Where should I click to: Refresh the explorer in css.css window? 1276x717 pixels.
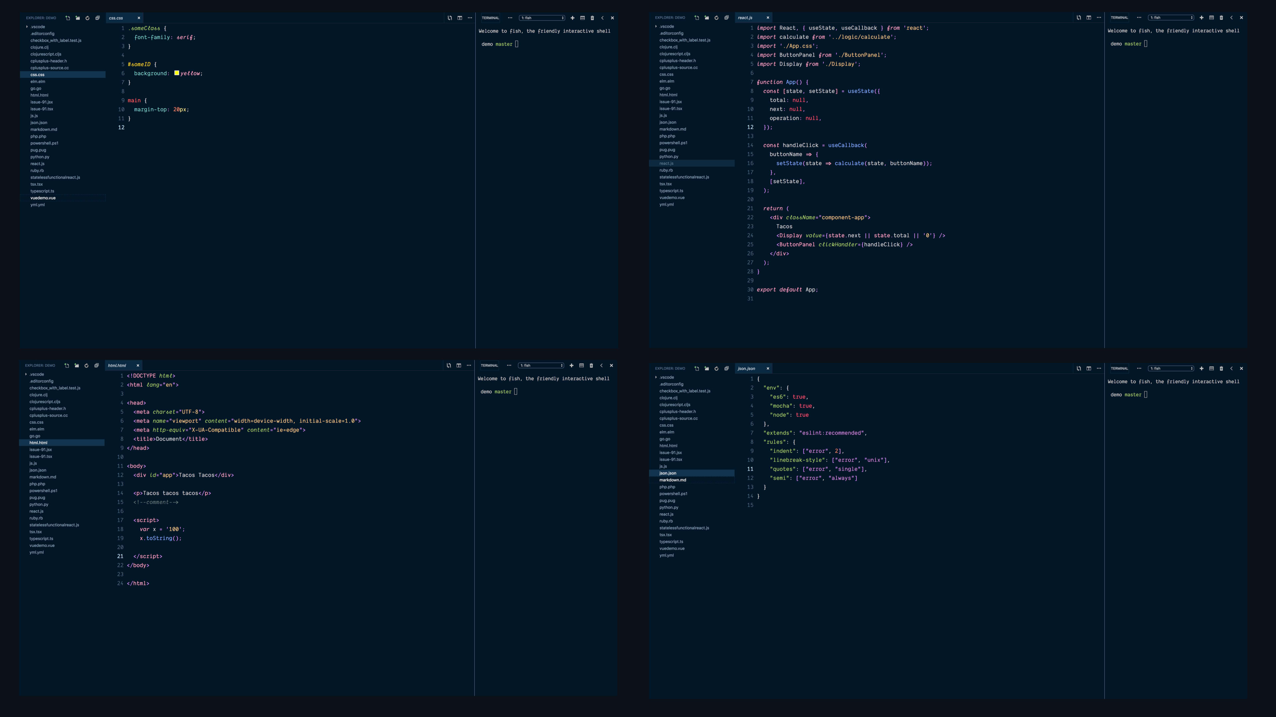tap(87, 18)
